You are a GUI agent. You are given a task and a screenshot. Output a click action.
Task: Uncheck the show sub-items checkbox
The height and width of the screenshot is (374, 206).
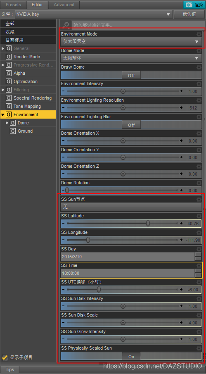point(5,357)
